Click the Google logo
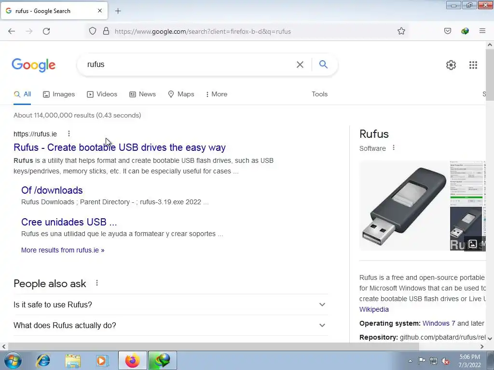 coord(34,65)
